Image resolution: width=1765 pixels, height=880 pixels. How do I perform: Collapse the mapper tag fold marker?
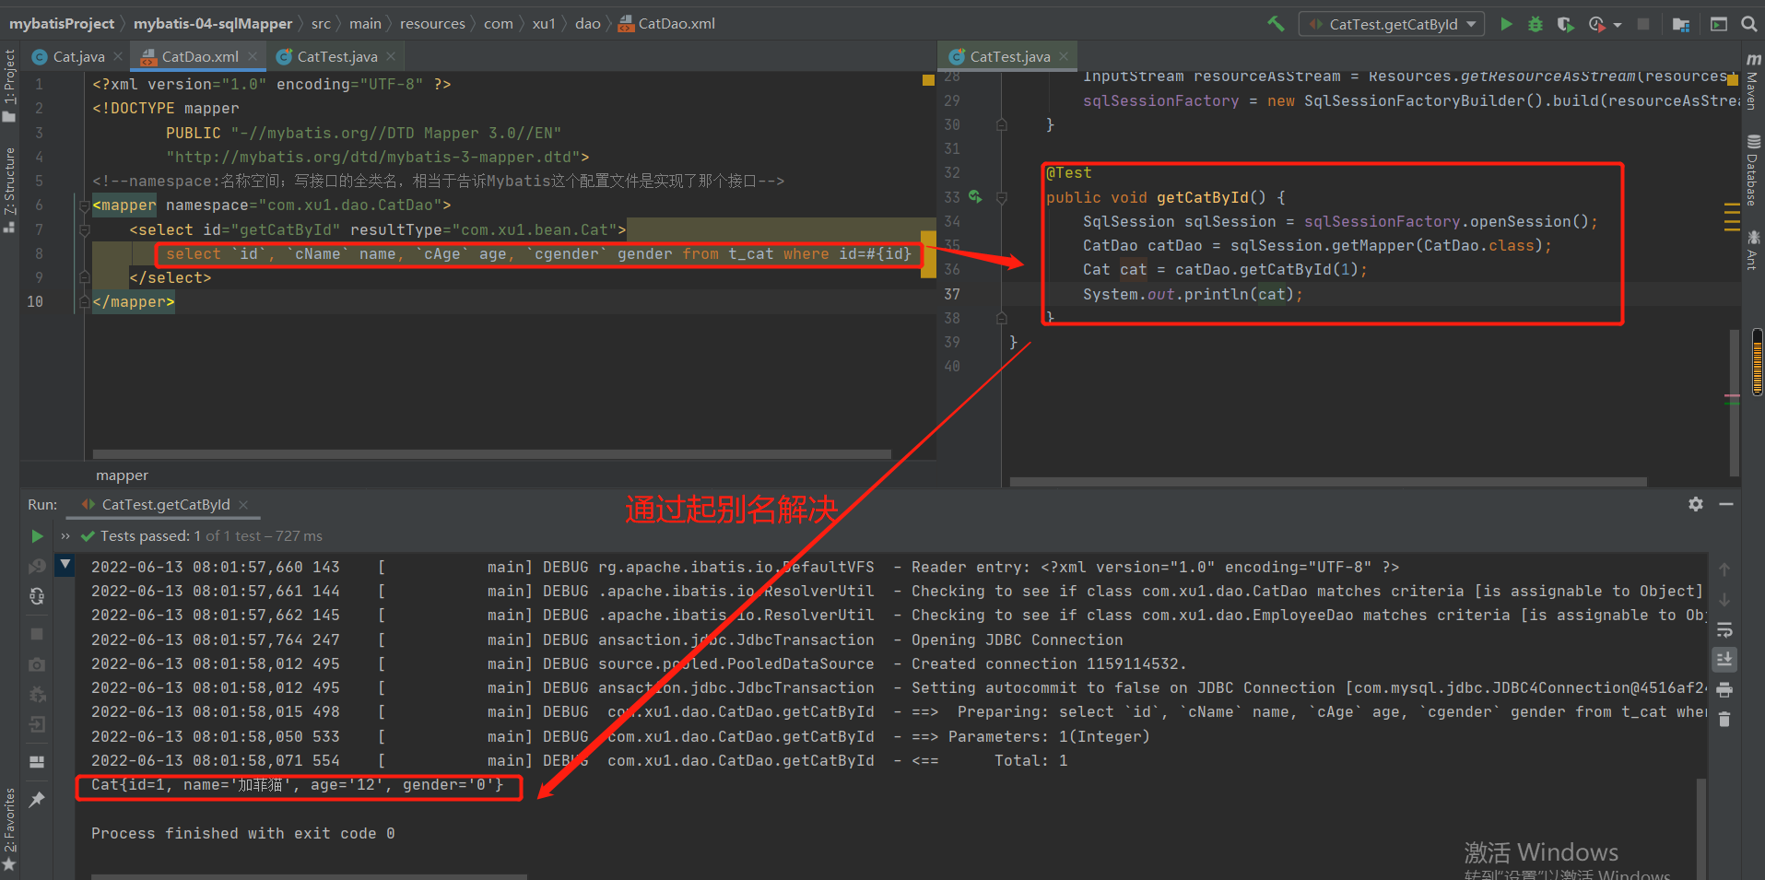(84, 205)
